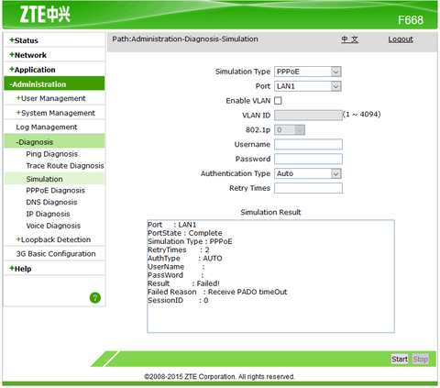This screenshot has height=388, width=440.
Task: Click inside the Simulation Result text area
Action: [270, 276]
